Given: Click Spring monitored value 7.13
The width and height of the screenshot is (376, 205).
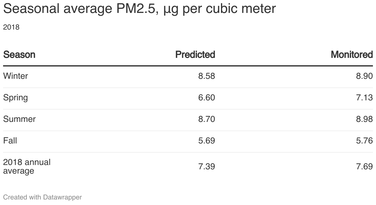Looking at the screenshot, I should click(364, 98).
